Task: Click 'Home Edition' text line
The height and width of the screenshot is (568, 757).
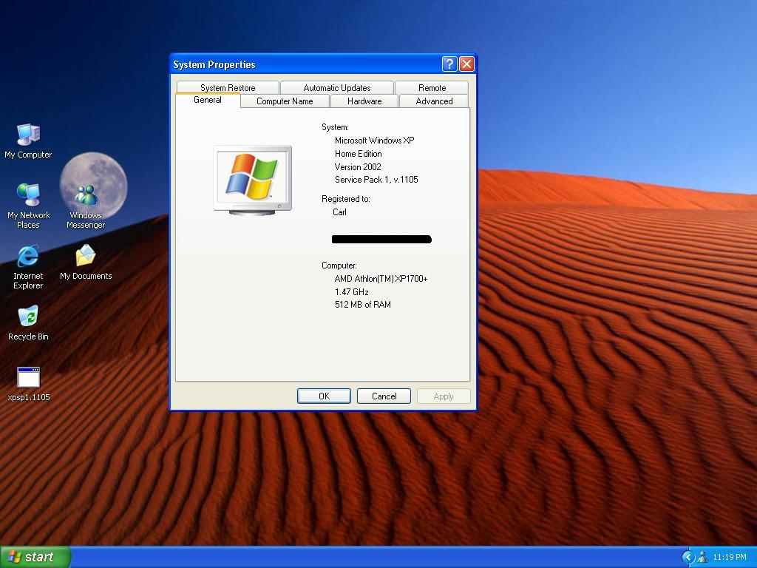Action: [x=359, y=154]
